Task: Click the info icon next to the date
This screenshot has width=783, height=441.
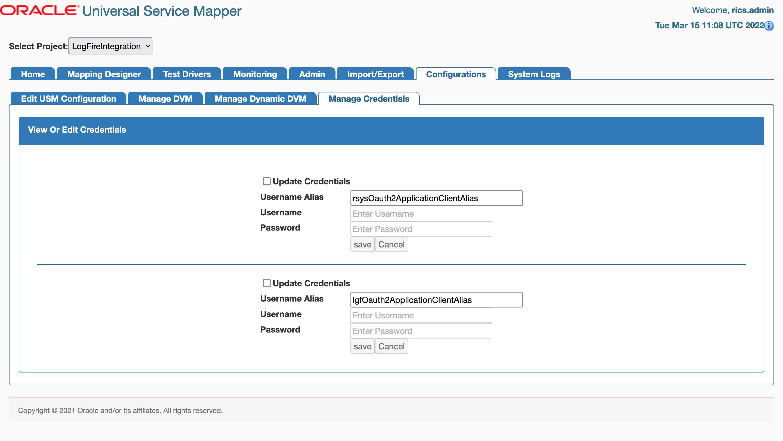Action: coord(769,26)
